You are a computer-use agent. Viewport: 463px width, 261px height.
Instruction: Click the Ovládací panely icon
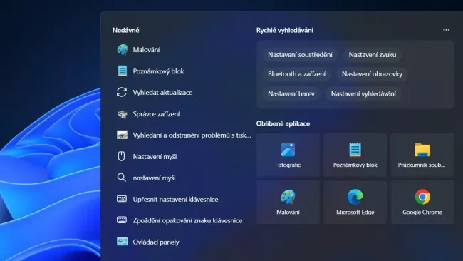(122, 242)
